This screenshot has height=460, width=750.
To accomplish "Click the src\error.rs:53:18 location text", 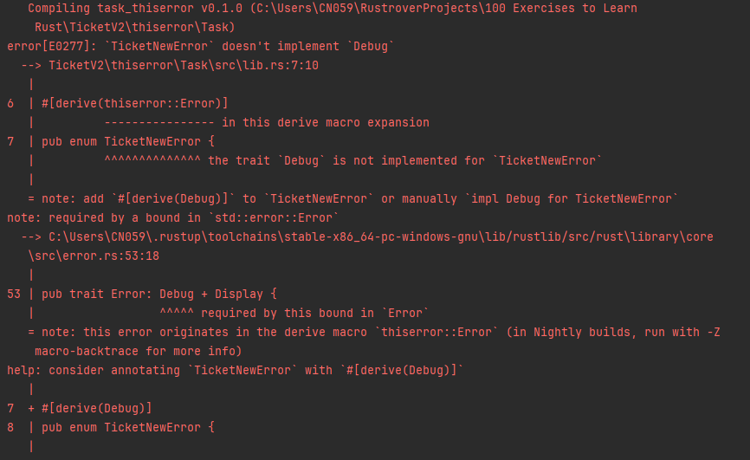I will pos(94,256).
